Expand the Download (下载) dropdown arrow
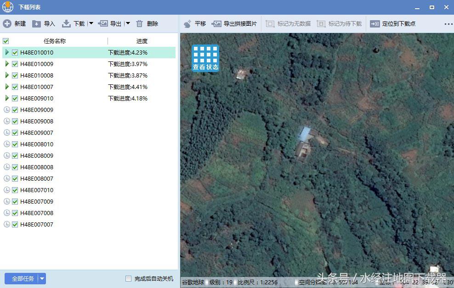Viewport: 454px width, 288px height. [91, 24]
